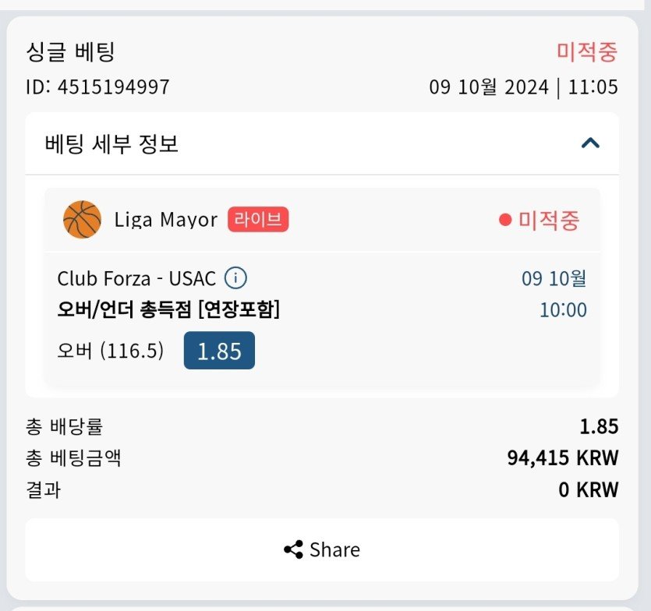This screenshot has height=611, width=651.
Task: Click the 09 10월 2024 | 11:05 timestamp
Action: (x=523, y=87)
